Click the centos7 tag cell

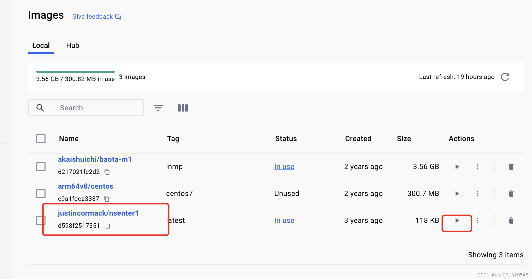[x=179, y=194]
